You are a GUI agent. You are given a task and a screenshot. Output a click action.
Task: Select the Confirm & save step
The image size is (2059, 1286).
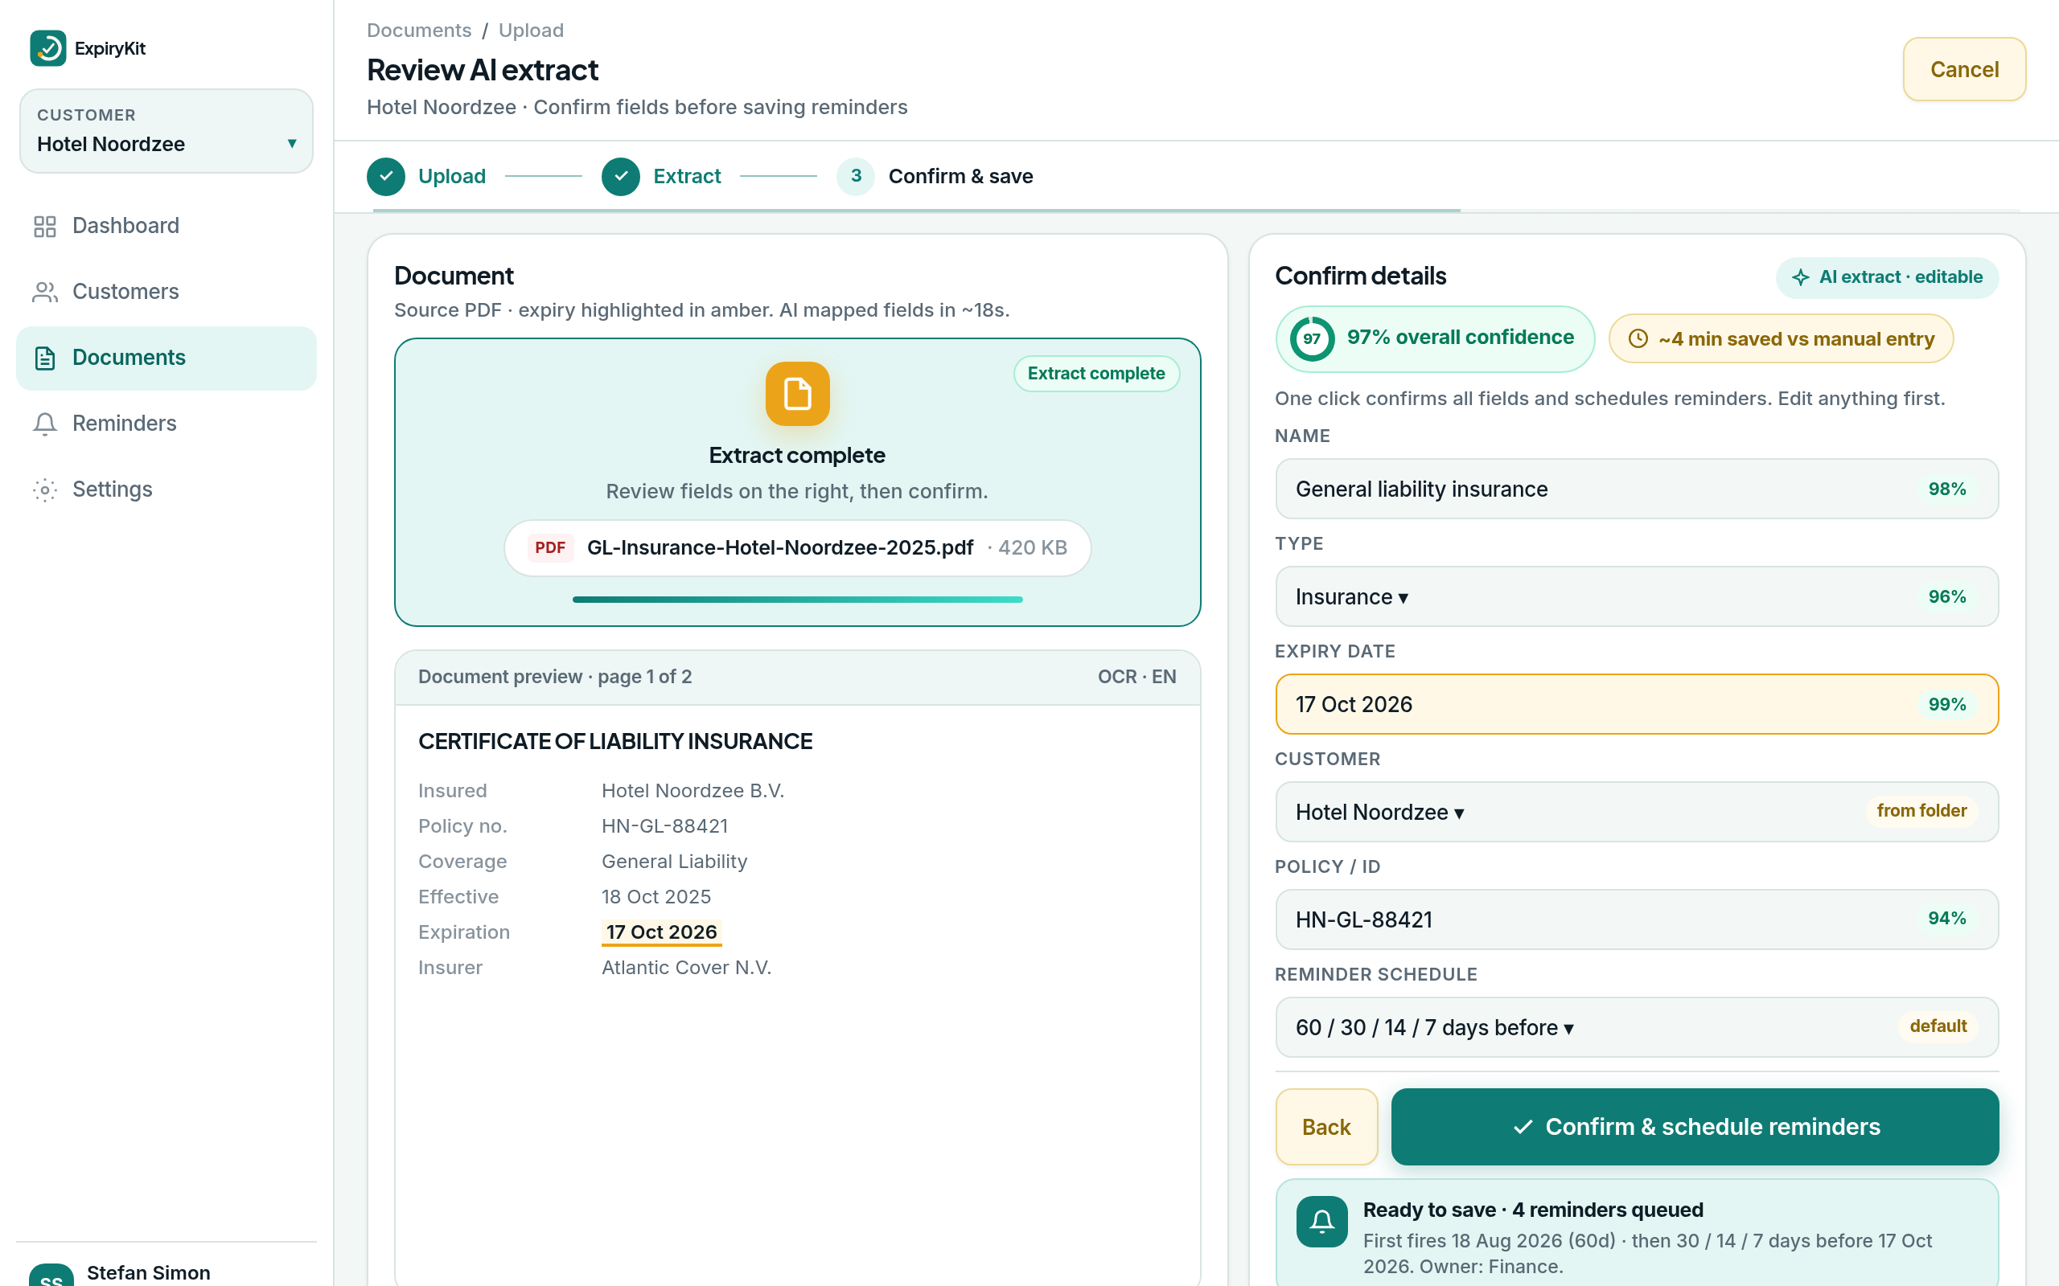[x=935, y=176]
